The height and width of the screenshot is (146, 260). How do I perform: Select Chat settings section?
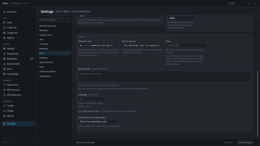pos(54,53)
